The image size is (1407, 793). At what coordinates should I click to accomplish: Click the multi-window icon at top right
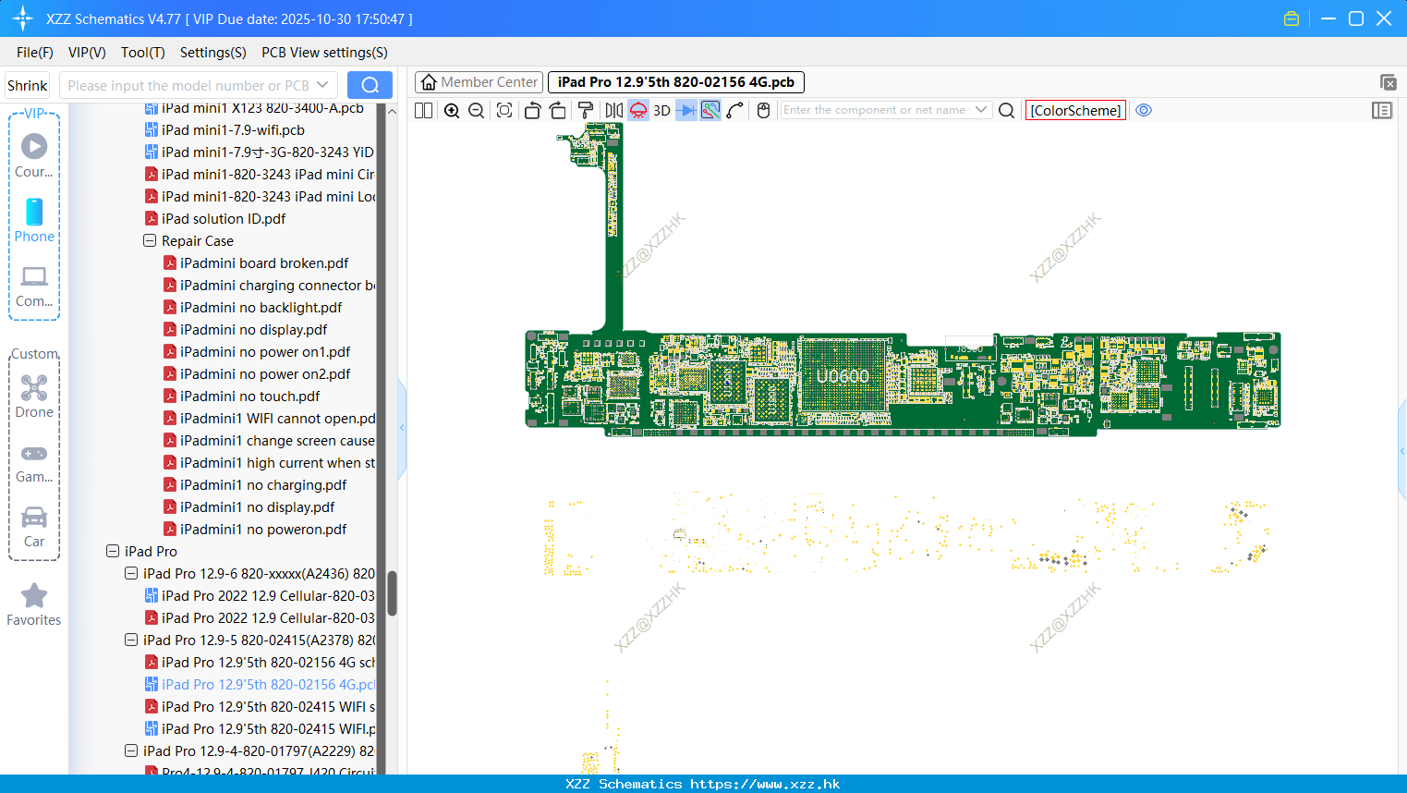[x=1388, y=82]
